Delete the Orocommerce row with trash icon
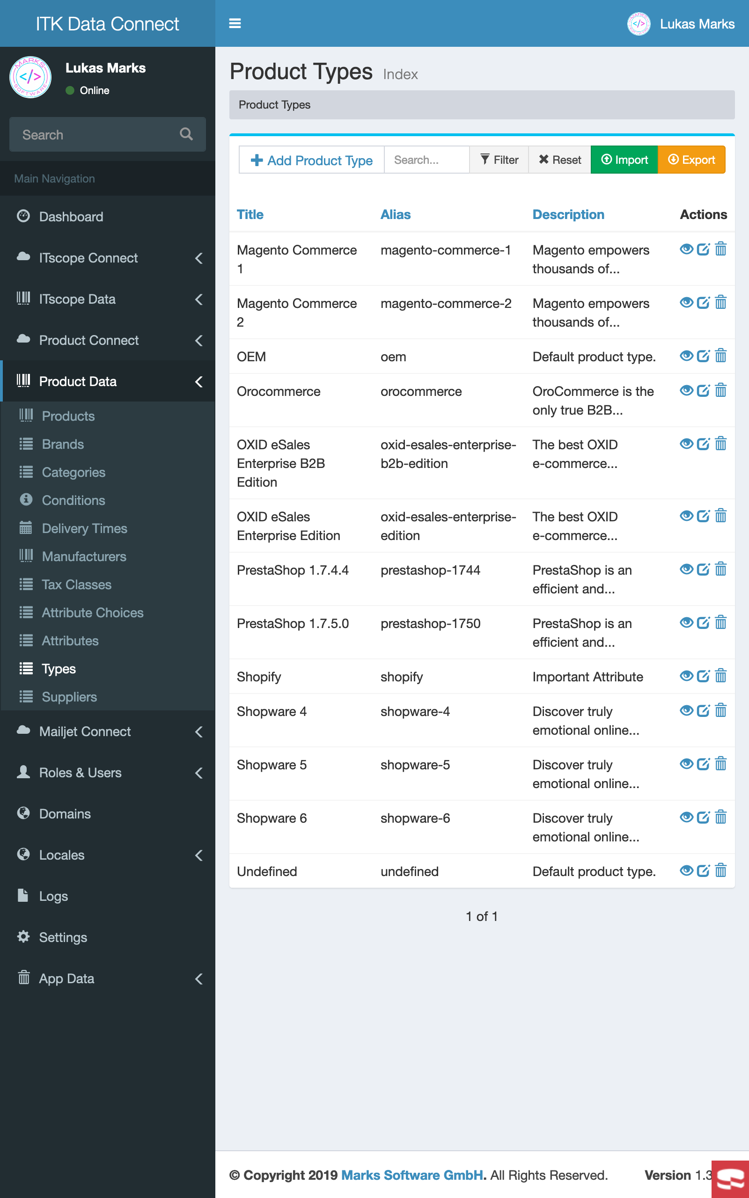This screenshot has height=1198, width=749. tap(721, 391)
